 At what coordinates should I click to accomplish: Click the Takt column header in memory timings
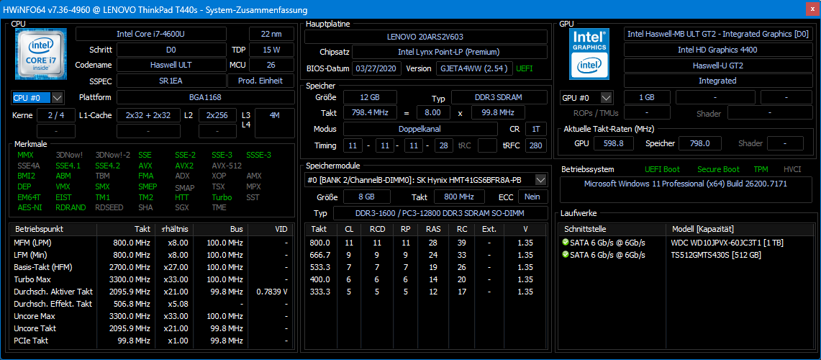[x=319, y=229]
